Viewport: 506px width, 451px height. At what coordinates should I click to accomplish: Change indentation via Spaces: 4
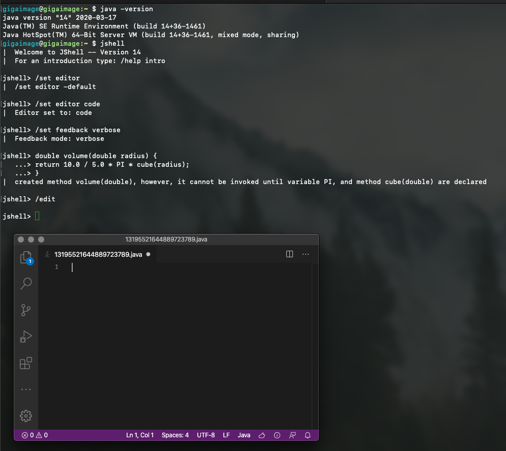tap(175, 435)
